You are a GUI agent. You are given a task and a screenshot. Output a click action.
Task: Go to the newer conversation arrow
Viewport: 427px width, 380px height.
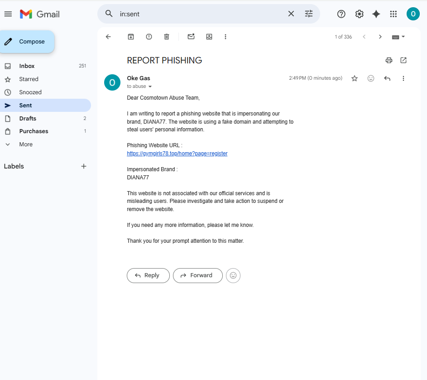click(364, 37)
